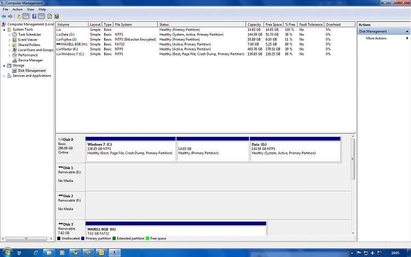Screen dimensions: 411x257
Task: Expand the Event Viewer node
Action: (10, 40)
